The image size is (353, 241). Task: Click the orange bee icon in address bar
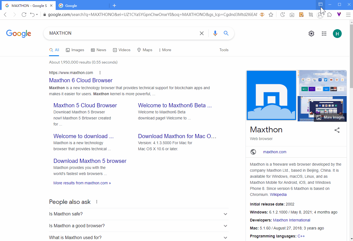262,15
